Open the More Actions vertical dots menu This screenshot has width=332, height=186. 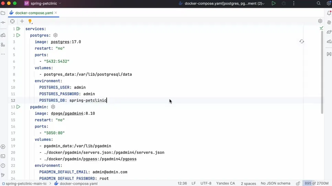click(x=294, y=3)
